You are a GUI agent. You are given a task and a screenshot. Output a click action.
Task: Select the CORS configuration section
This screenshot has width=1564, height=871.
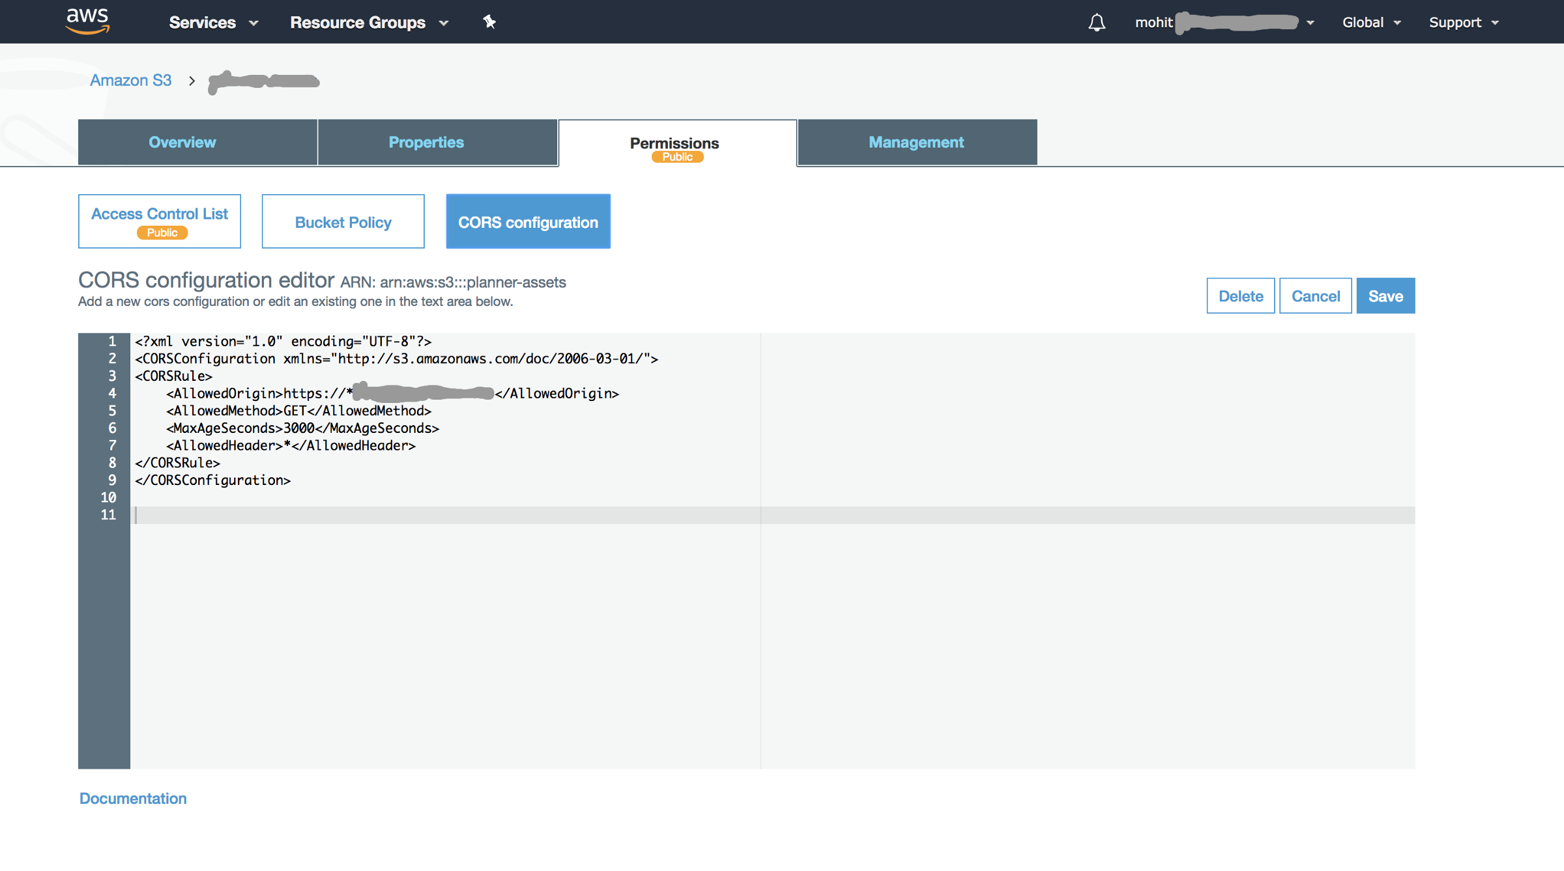click(x=529, y=221)
